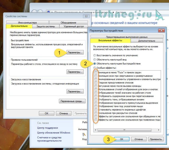
Task: Check 'Эффекты затухания или скольжения при появлении' checkbox
Action: pos(96,120)
